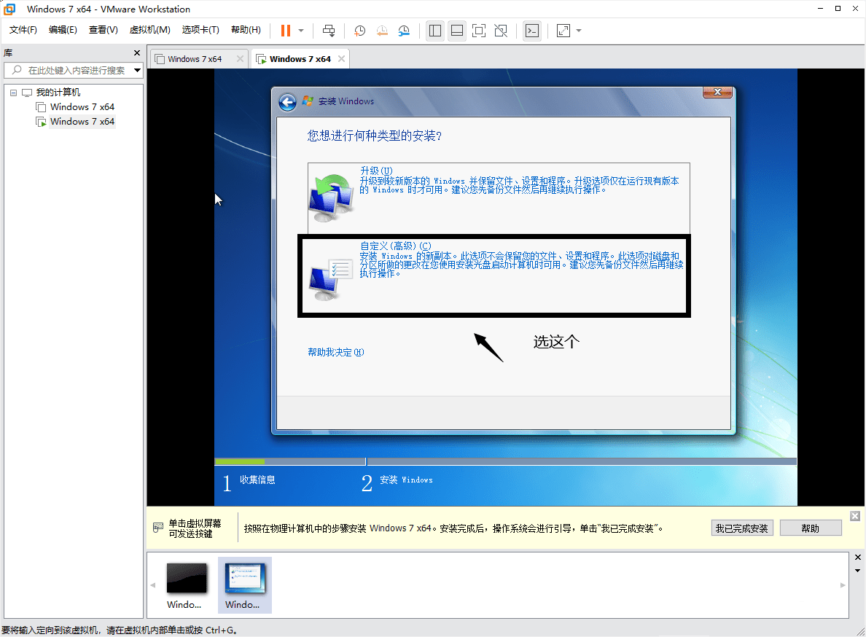866x637 pixels.
Task: Toggle the library sidebar view icon
Action: 435,31
